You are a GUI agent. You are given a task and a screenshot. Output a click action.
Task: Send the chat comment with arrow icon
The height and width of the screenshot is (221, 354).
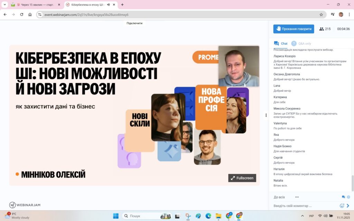[348, 205]
